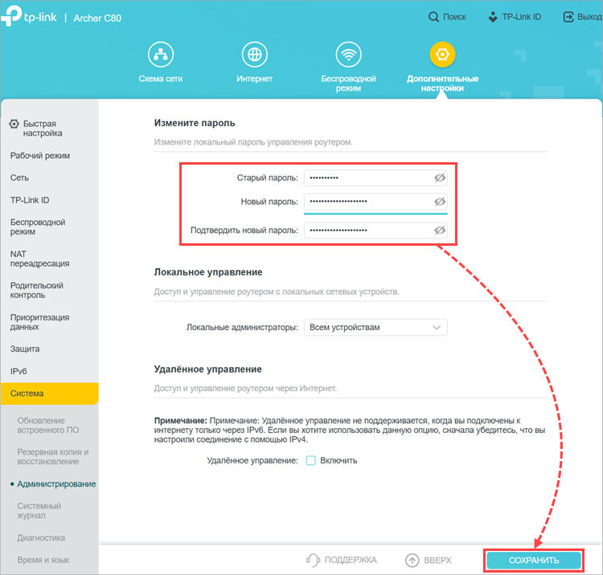Open the Интернет globe icon
603x575 pixels.
(x=255, y=55)
